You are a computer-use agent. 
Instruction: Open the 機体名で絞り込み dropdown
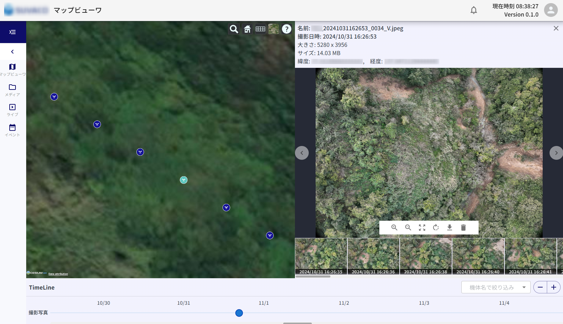coord(496,288)
